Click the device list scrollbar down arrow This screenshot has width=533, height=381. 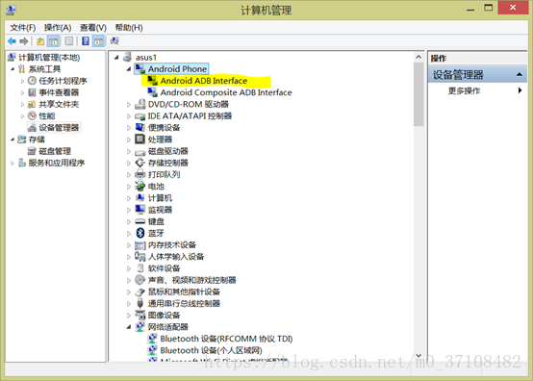[x=419, y=356]
